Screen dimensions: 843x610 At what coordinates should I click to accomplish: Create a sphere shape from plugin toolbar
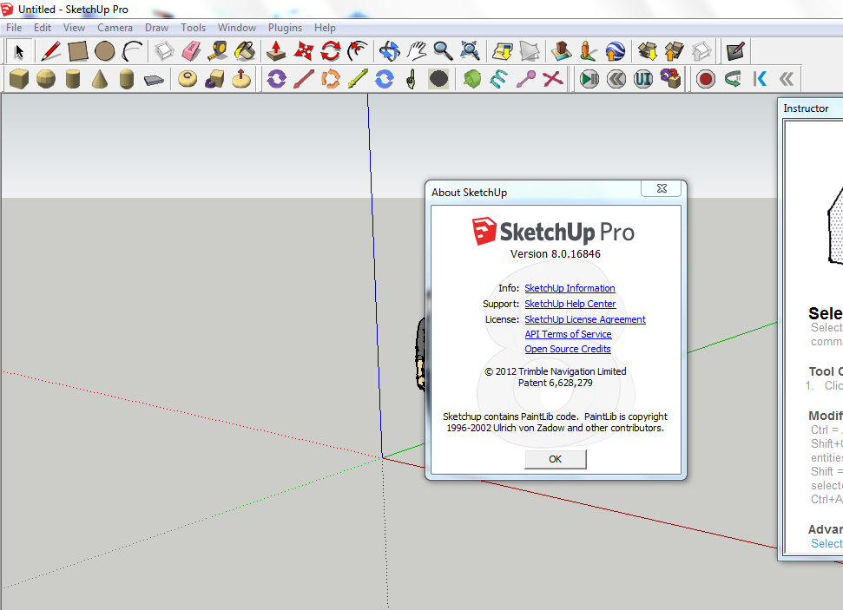[x=46, y=80]
